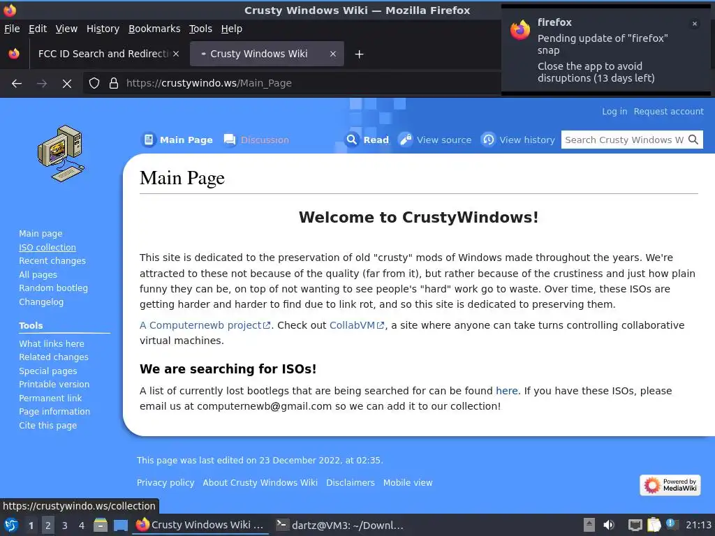Click the browser back arrow
Screen dimensions: 715x536
17,84
